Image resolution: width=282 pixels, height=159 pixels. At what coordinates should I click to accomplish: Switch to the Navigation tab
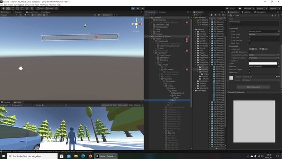[x=260, y=12]
